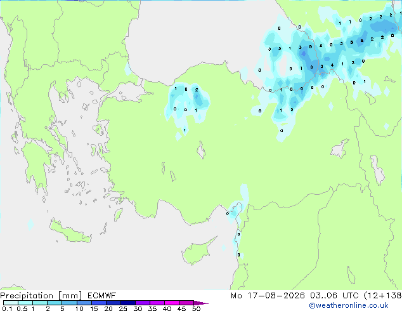The width and height of the screenshot is (402, 311).
Task: Click the 10–15 mm legend swatch
Action: coord(84,303)
